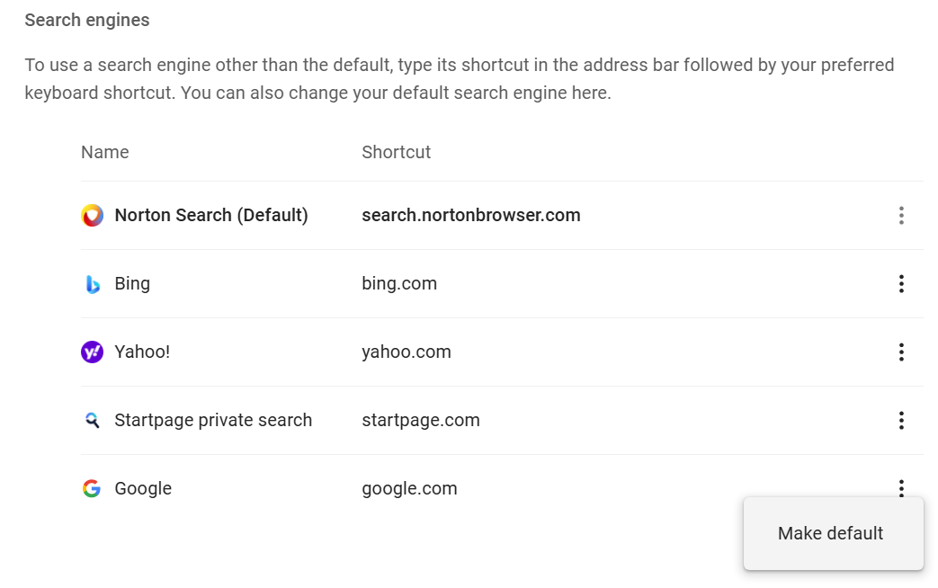Click the Shortcut column header

pos(396,153)
